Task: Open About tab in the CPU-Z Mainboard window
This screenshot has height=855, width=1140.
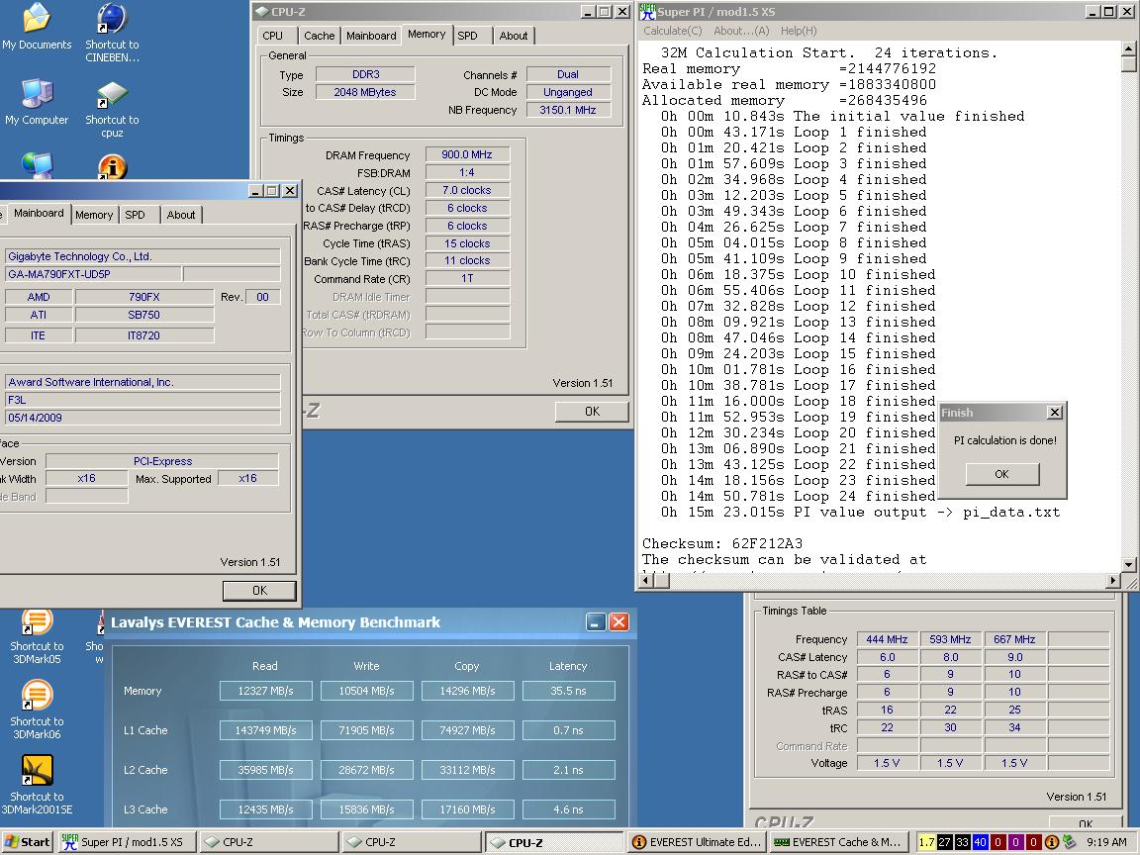Action: 181,215
